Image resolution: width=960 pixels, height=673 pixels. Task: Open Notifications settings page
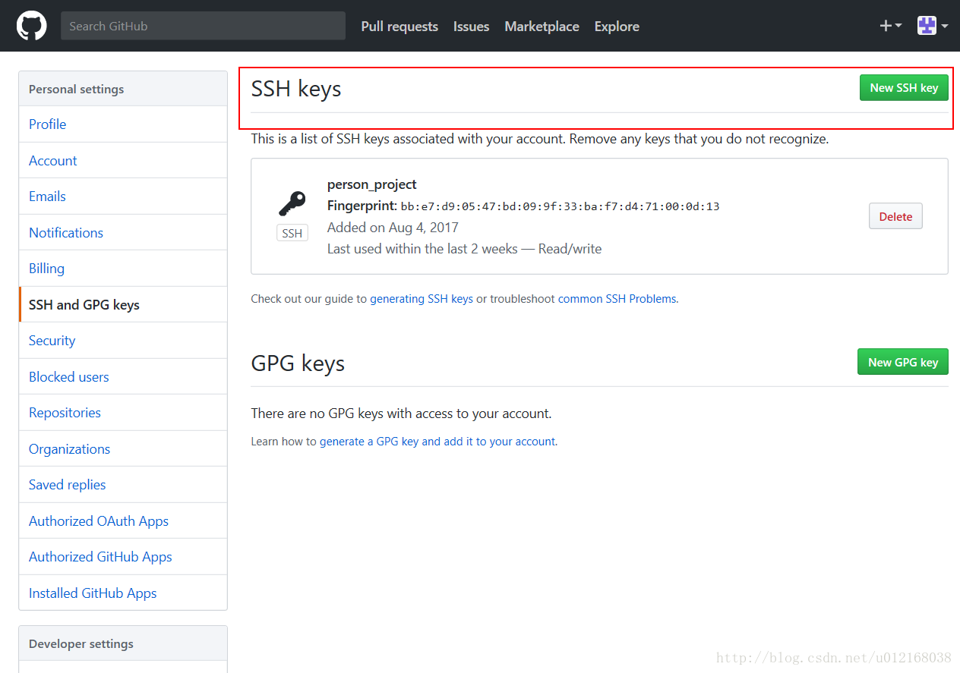(123, 233)
